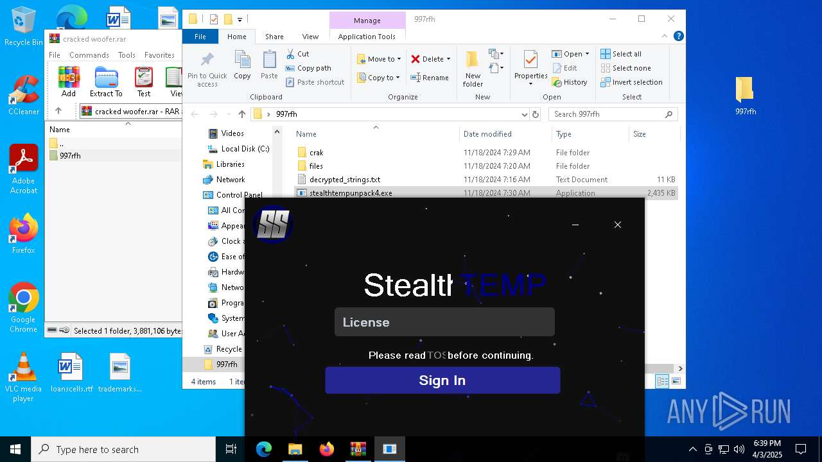Click the New folder icon

(473, 69)
